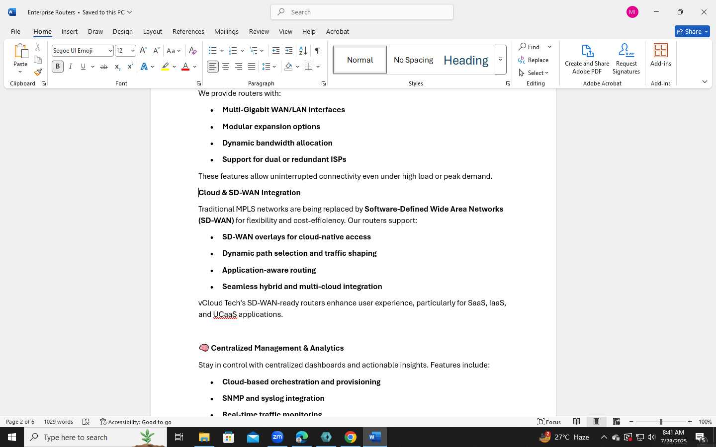Open the font name dropdown
This screenshot has height=447, width=716.
(x=110, y=51)
